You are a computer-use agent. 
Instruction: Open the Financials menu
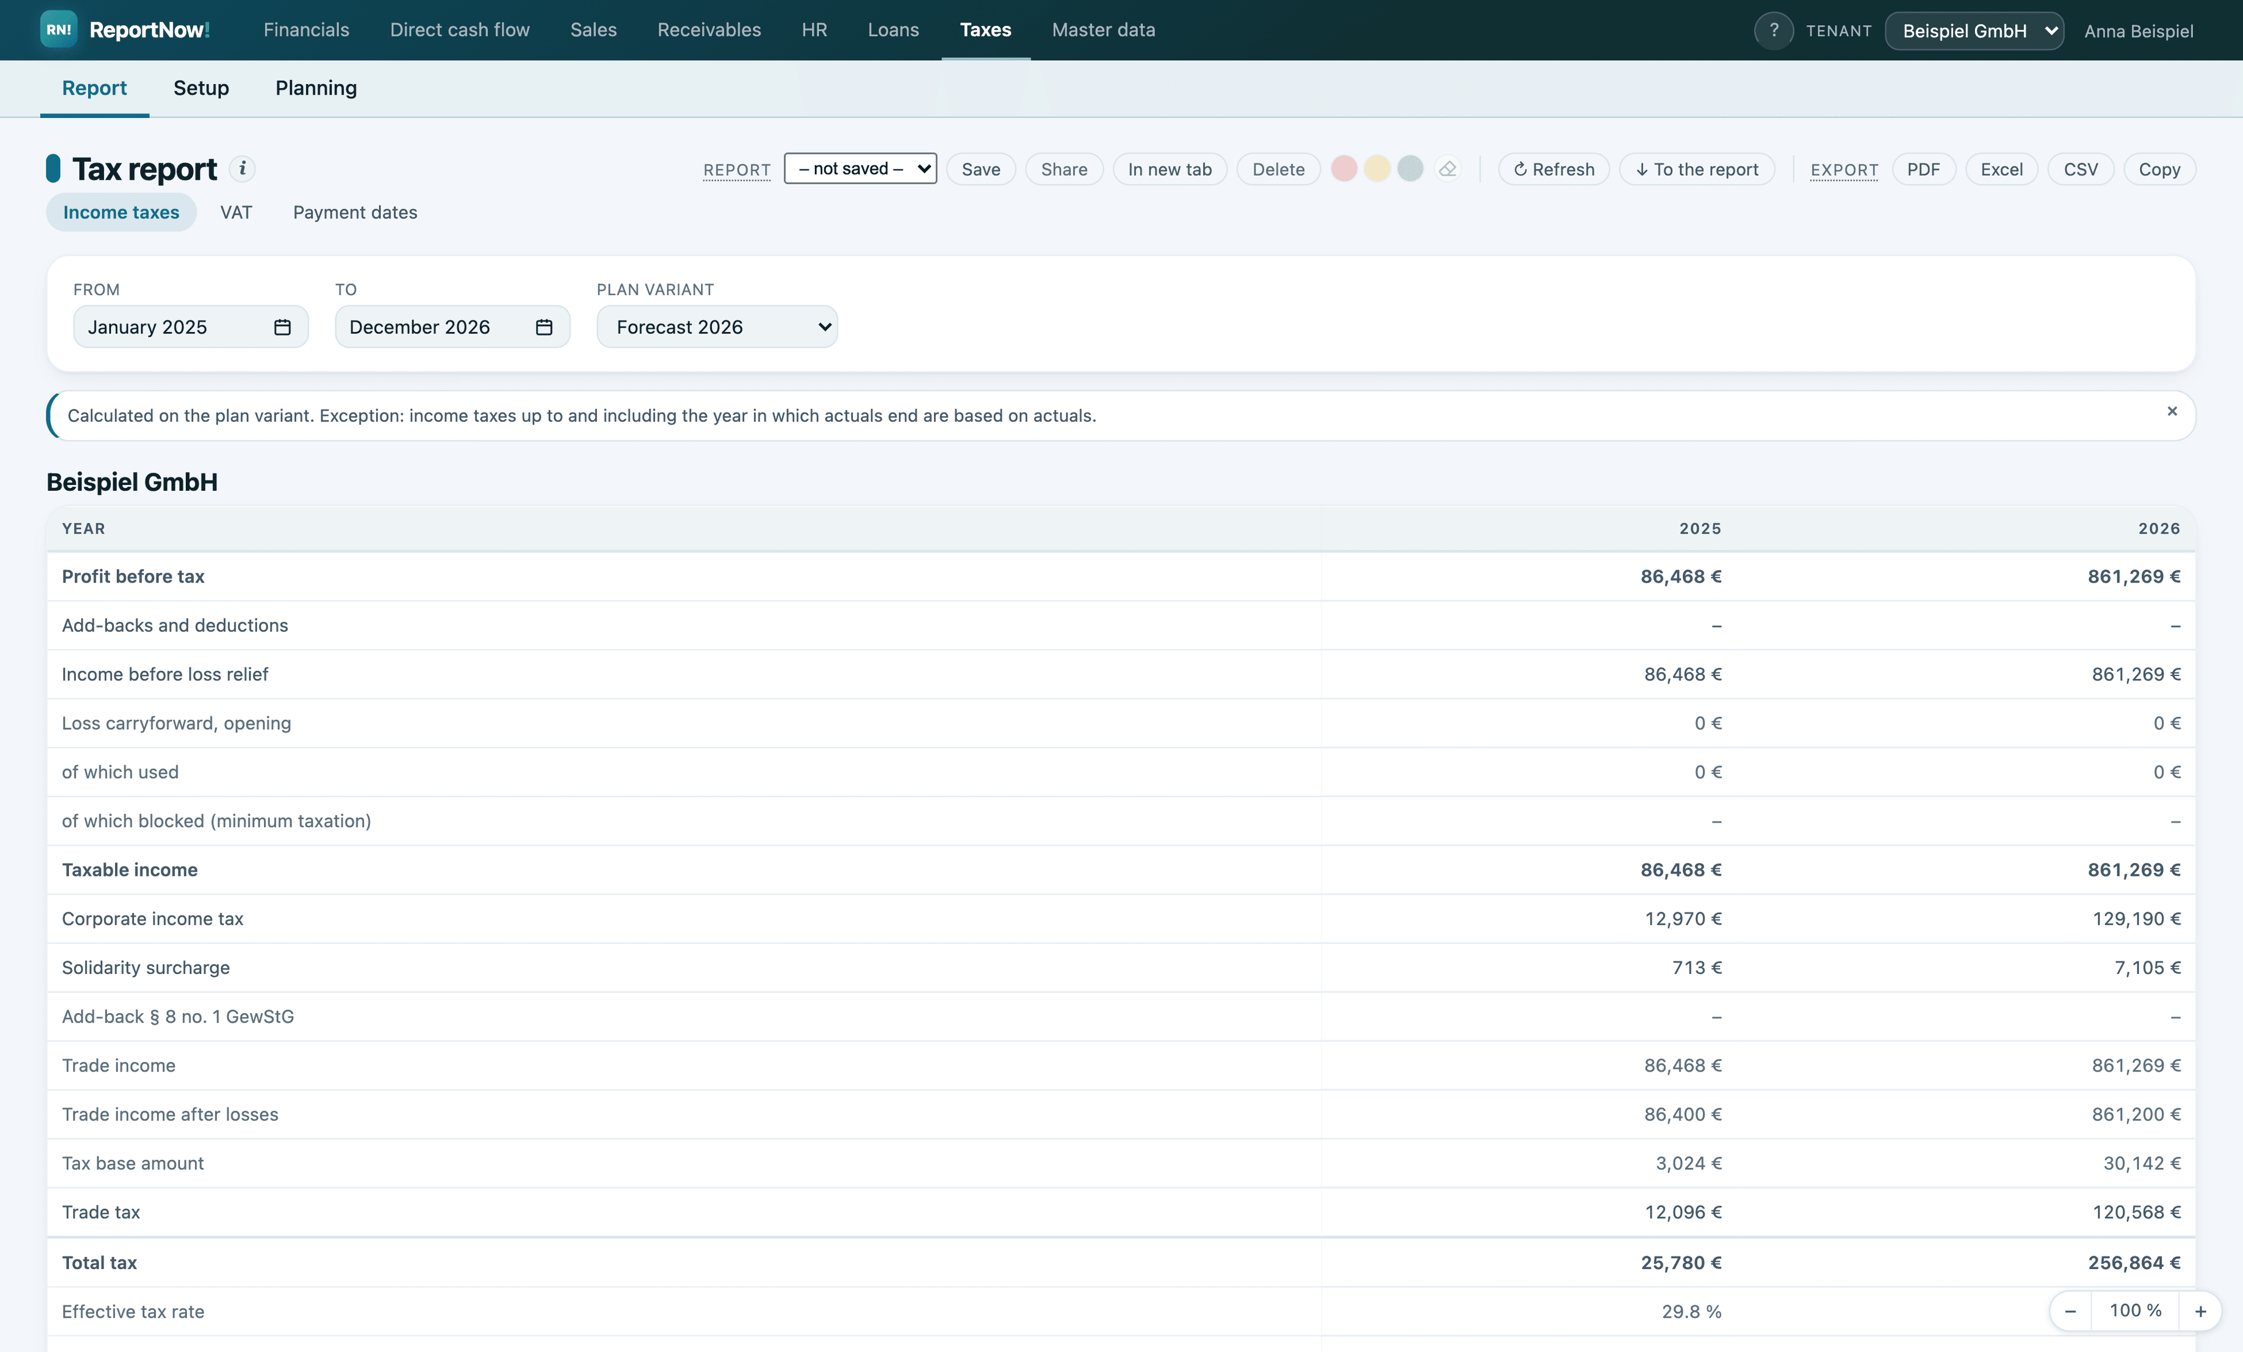306,30
